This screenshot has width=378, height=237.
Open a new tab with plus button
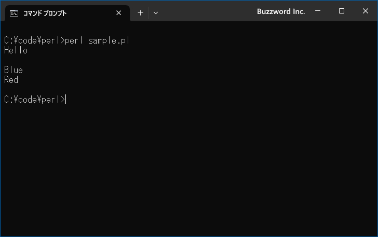(140, 13)
